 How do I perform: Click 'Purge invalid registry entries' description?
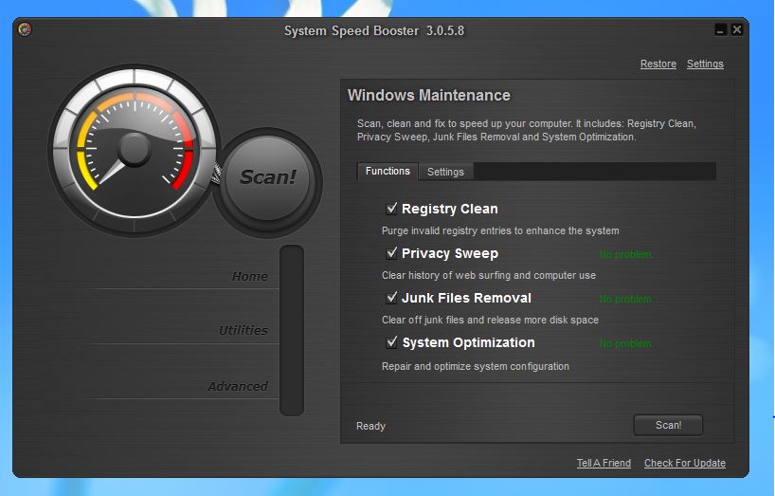click(500, 230)
